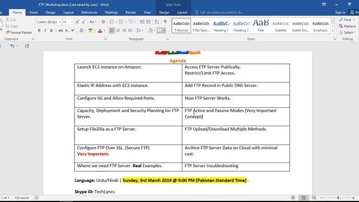Click Increase Font Size icon
This screenshot has width=359, height=202.
tap(77, 22)
